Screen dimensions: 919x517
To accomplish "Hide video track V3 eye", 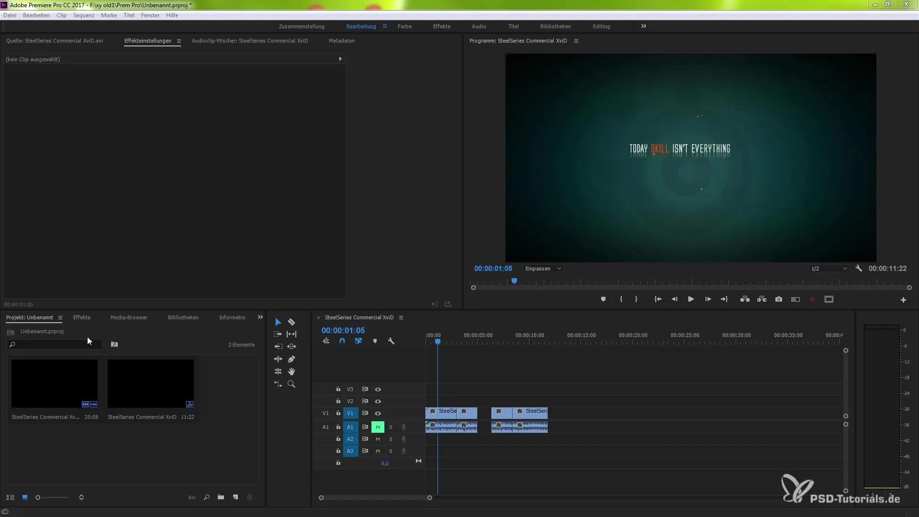I will 378,390.
